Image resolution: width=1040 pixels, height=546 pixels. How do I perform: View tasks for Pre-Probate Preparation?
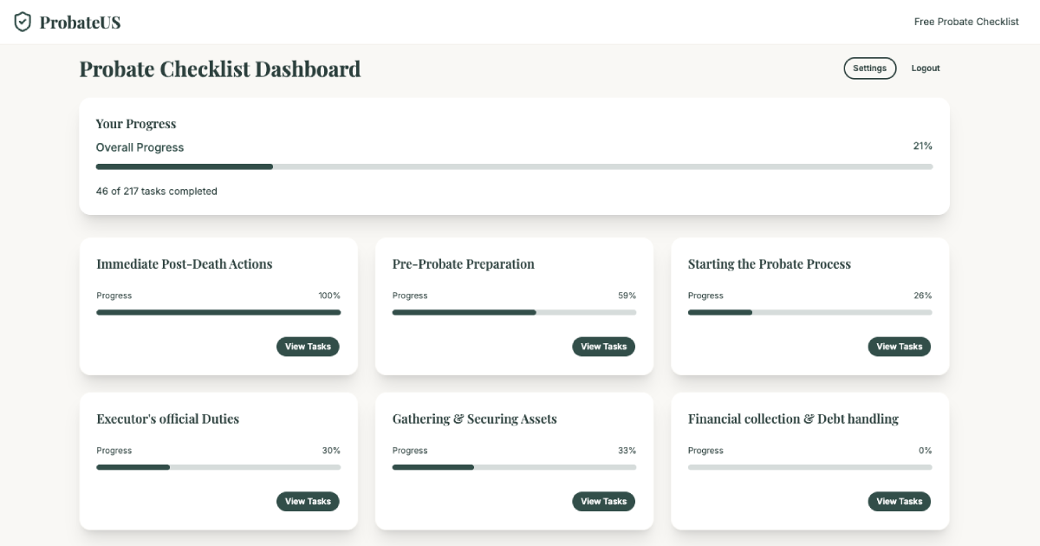603,347
